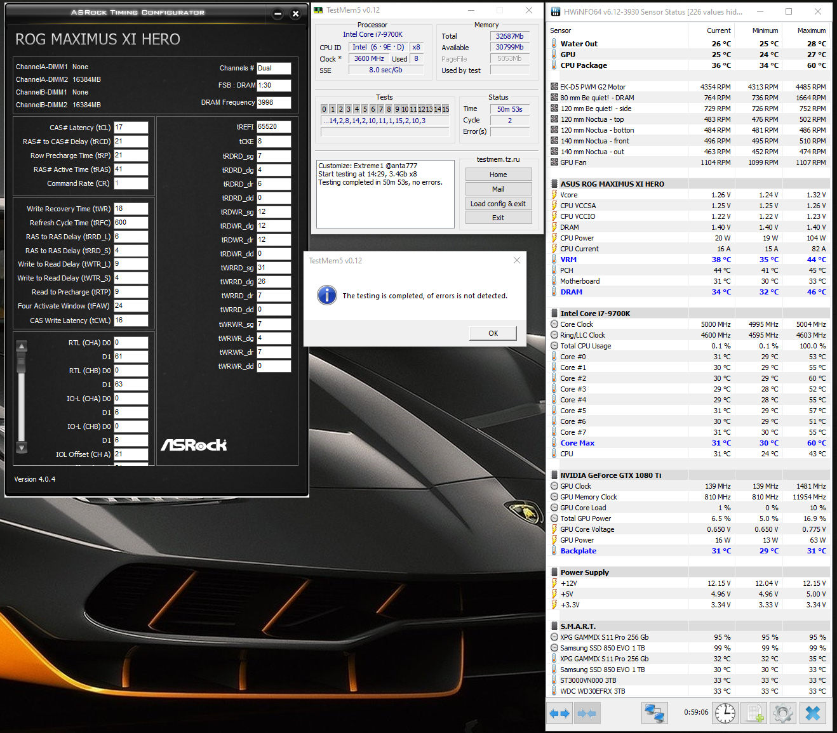The image size is (837, 733).
Task: Click the blue X icon in HWiNFO toolbar
Action: (x=813, y=713)
